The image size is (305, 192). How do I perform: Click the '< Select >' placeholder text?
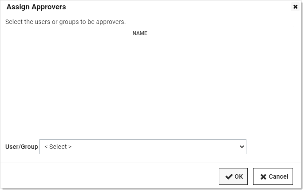[58, 147]
